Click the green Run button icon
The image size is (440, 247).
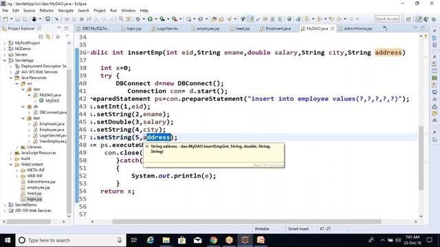point(150,19)
